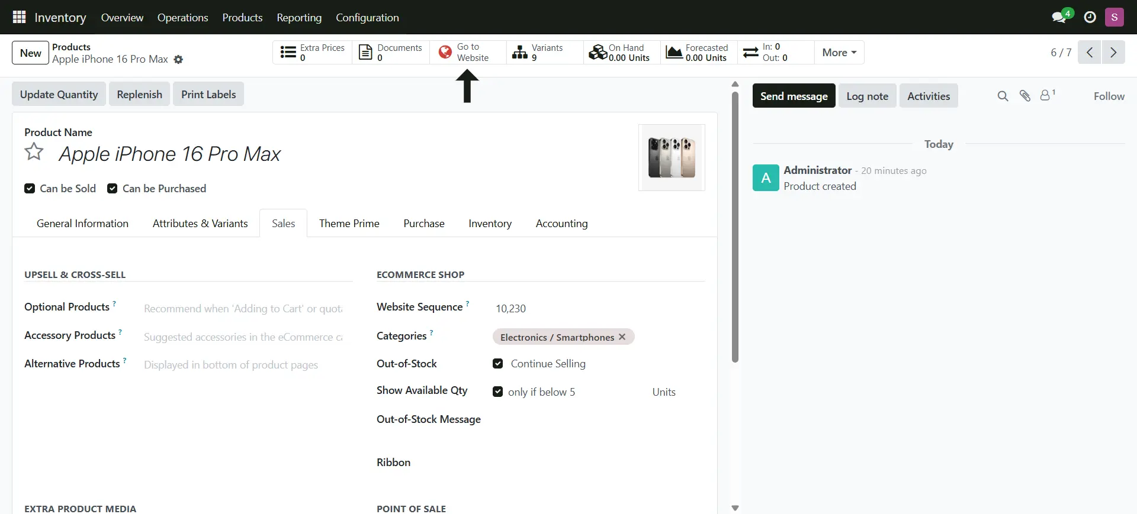Open the Configuration menu

367,17
